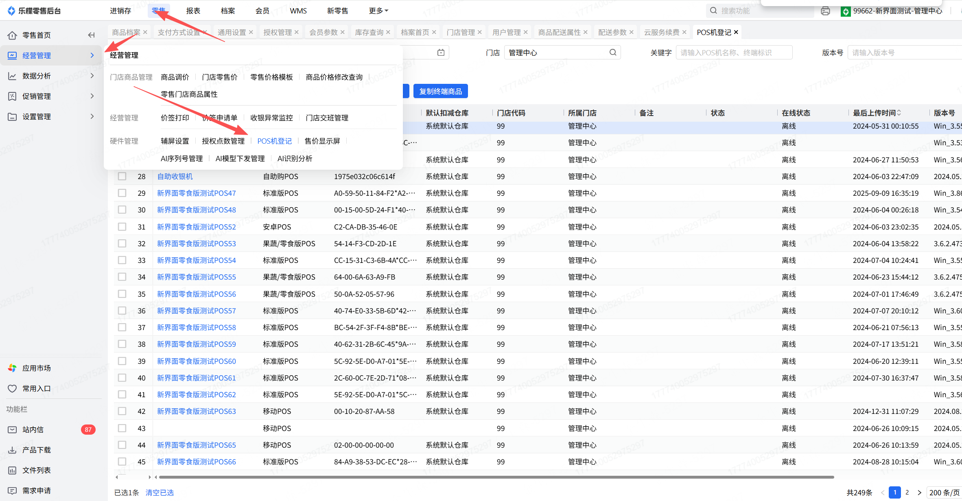Open 应用市场 from sidebar
Viewport: 962px width, 501px height.
[36, 368]
